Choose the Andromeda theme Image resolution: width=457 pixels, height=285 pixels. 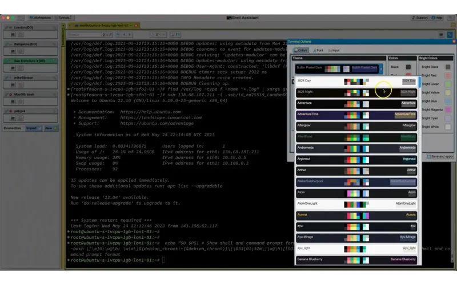click(x=356, y=149)
